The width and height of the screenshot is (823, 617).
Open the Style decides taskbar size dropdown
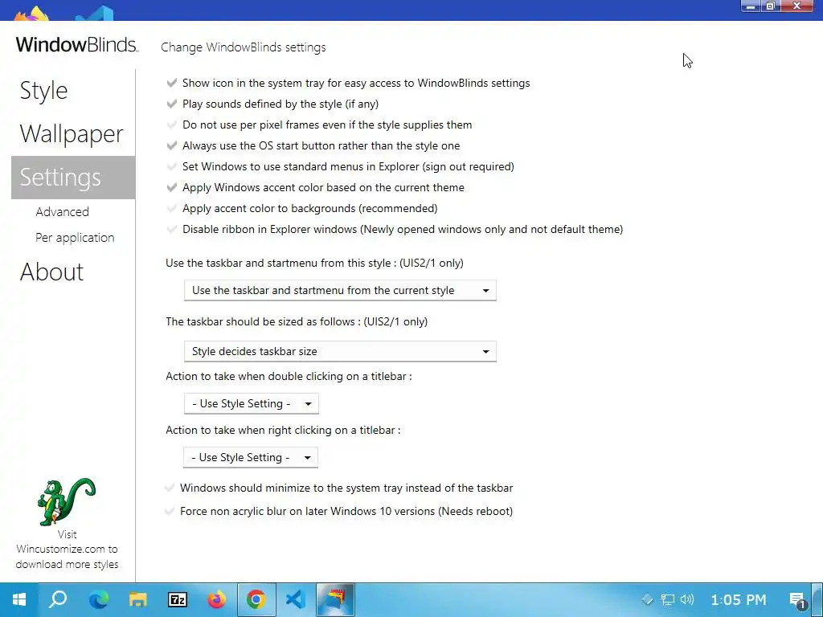tap(340, 352)
